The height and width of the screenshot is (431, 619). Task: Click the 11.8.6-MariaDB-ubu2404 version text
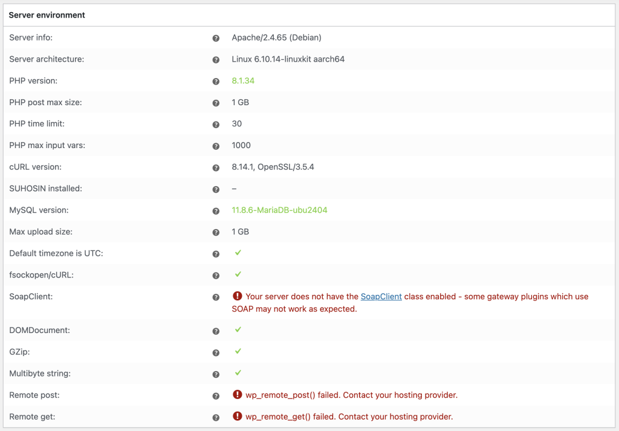coord(279,210)
